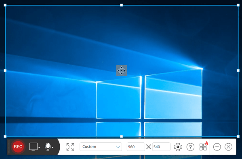Open the more products grid icon
Viewport: 242px width, 159px height.
tap(203, 147)
